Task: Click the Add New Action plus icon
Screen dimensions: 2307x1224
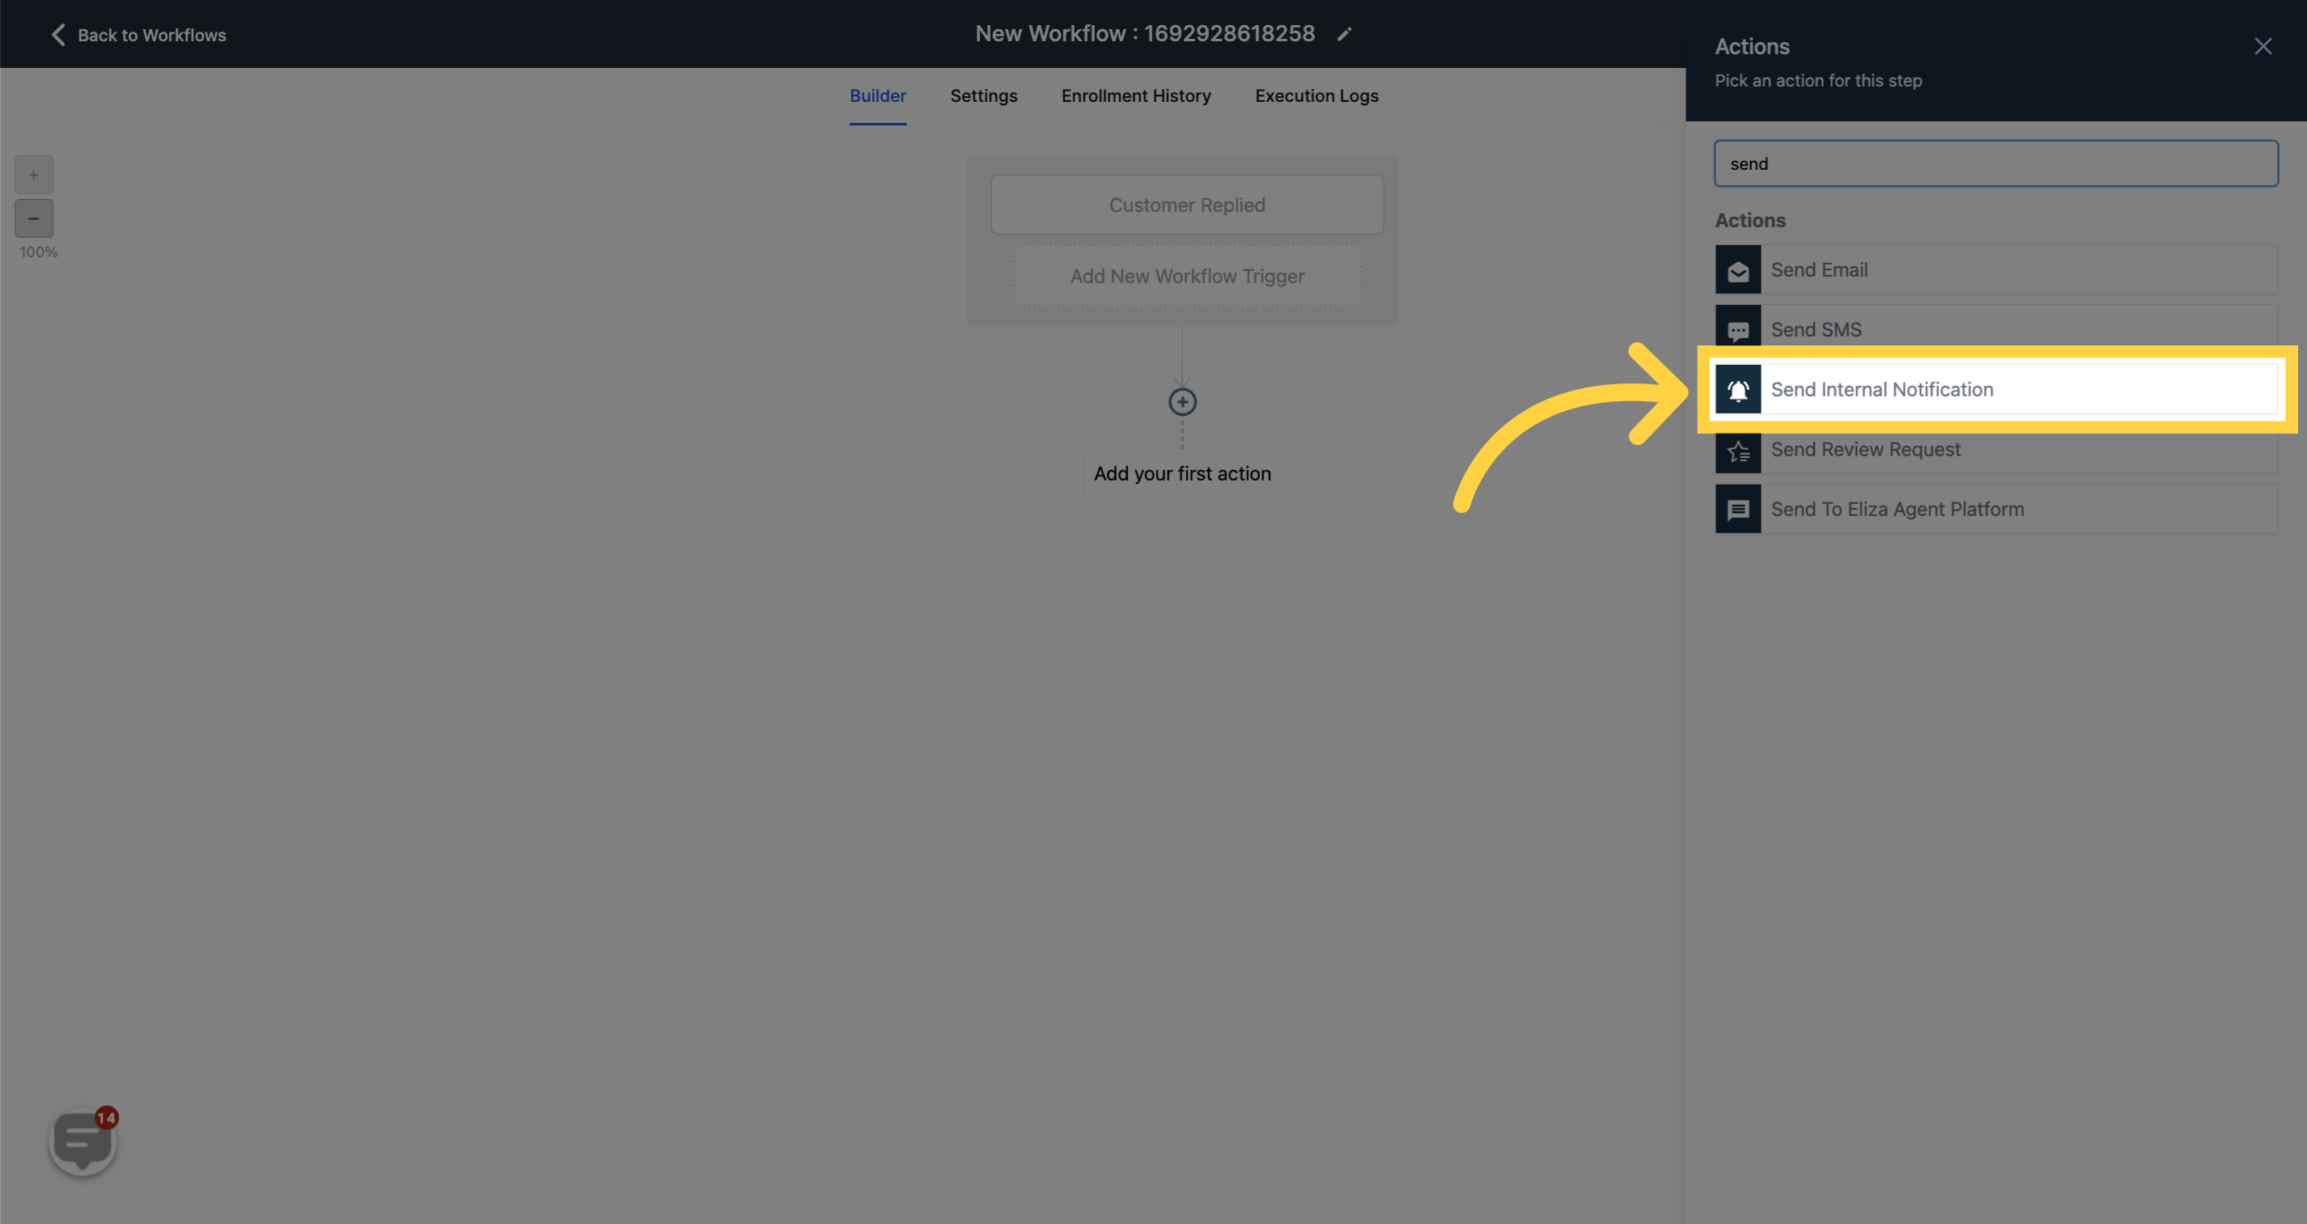Action: pyautogui.click(x=1182, y=401)
